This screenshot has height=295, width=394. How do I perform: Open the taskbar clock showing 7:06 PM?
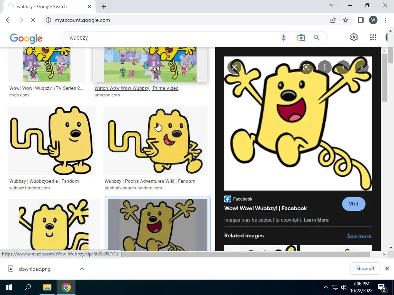click(361, 287)
